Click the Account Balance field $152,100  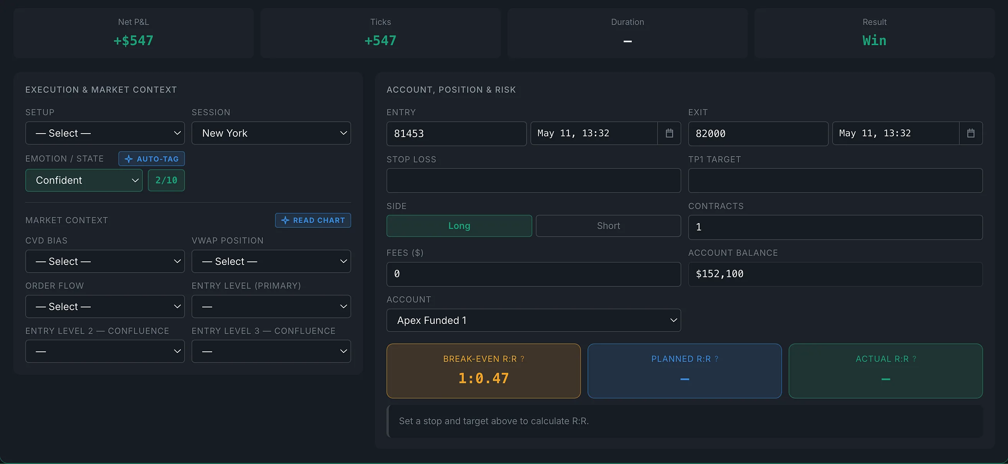(835, 274)
